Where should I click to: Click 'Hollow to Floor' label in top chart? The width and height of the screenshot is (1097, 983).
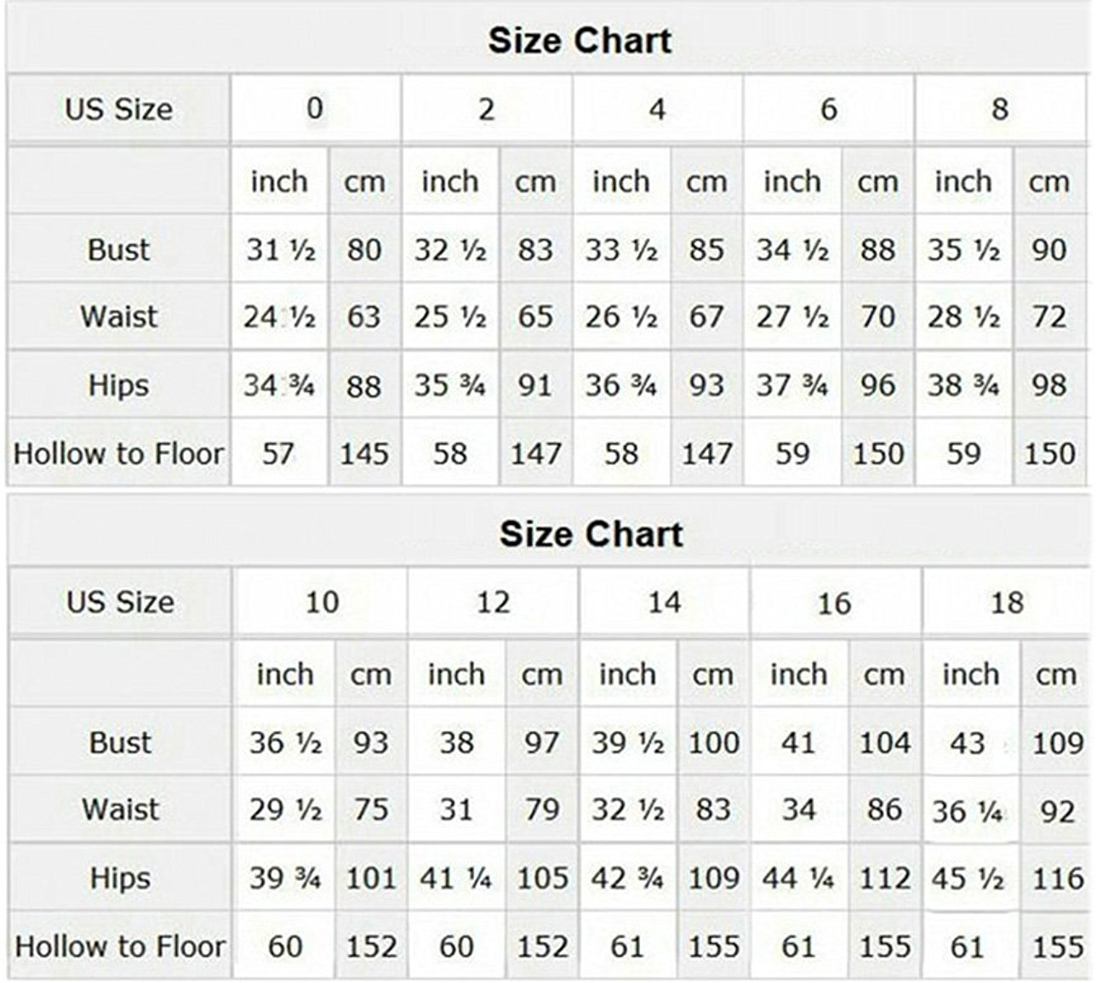[x=118, y=454]
